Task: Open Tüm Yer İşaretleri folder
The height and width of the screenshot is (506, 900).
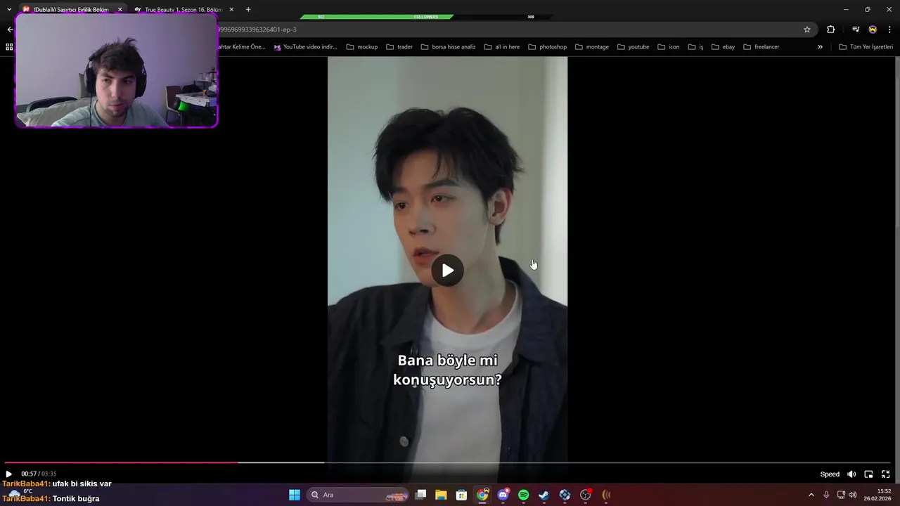Action: tap(866, 47)
